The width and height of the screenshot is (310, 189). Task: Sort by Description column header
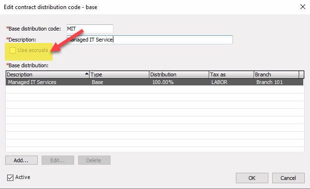47,74
